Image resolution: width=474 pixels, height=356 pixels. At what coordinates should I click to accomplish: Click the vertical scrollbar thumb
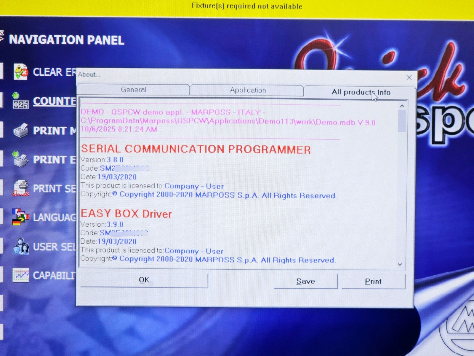402,121
